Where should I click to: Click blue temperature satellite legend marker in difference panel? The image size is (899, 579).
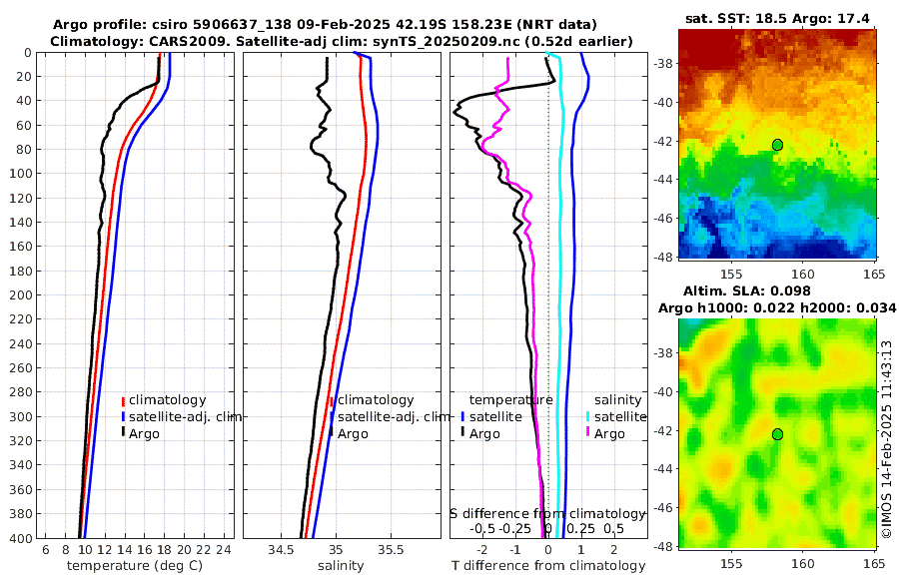[x=462, y=416]
